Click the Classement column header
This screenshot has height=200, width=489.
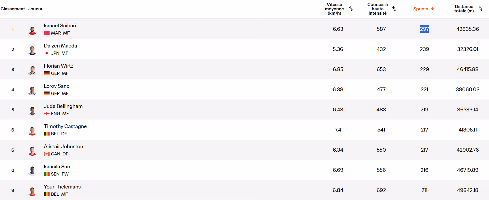(13, 9)
